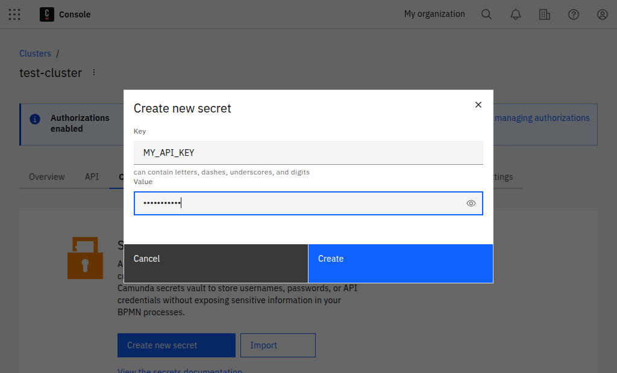Switch to the Overview tab
Viewport: 617px width, 373px height.
point(47,177)
